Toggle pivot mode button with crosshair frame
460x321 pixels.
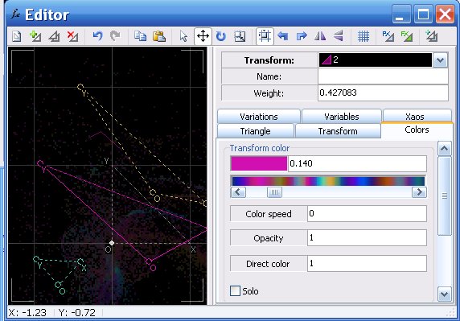tap(265, 36)
